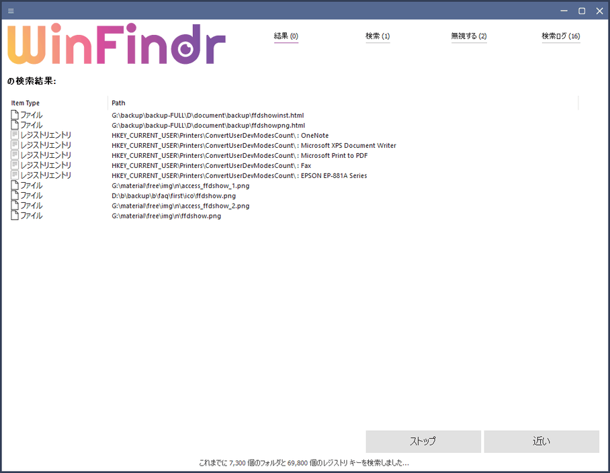Click registry icon for EPSON EP-881A Series row
Screen dimensions: 610x473
[15, 176]
